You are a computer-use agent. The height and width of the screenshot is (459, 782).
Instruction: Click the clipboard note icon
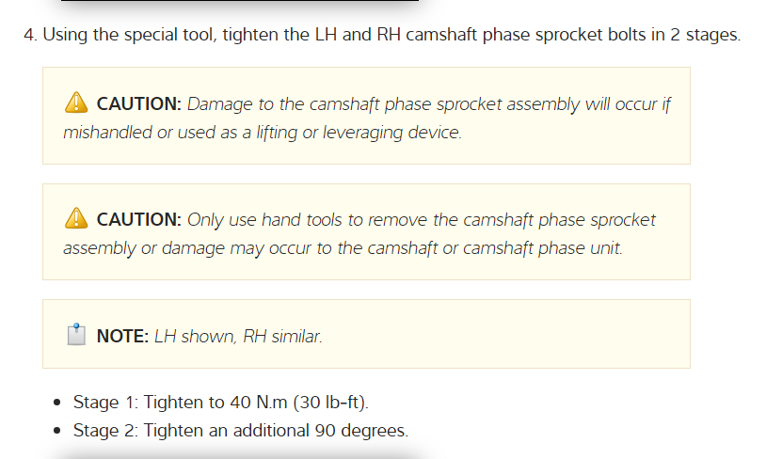tap(76, 335)
